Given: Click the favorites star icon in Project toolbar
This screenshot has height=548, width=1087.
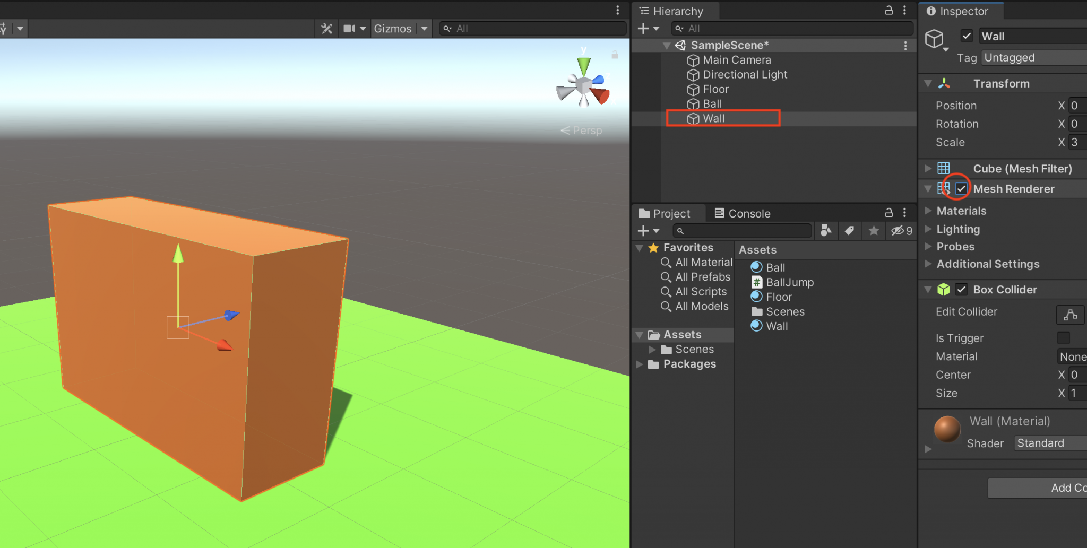Looking at the screenshot, I should 874,230.
